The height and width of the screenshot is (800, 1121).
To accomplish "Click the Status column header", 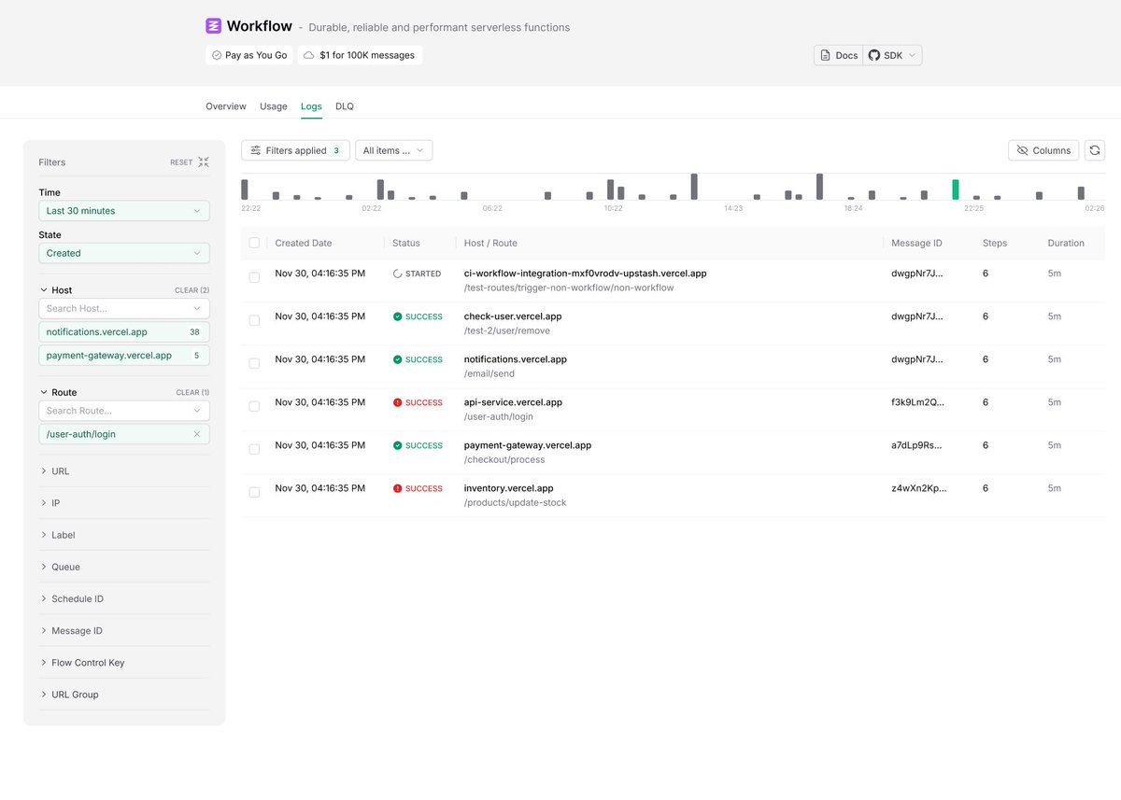I will tap(406, 243).
